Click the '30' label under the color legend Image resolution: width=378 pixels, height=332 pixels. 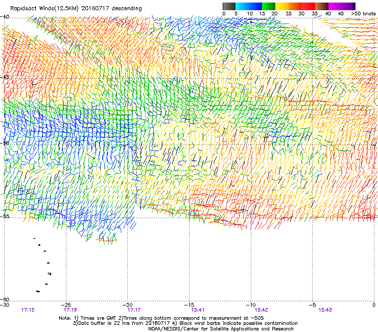(x=301, y=14)
